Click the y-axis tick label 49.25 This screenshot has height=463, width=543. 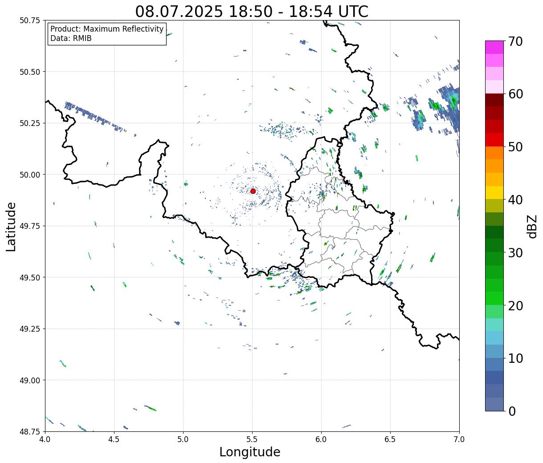coord(30,329)
